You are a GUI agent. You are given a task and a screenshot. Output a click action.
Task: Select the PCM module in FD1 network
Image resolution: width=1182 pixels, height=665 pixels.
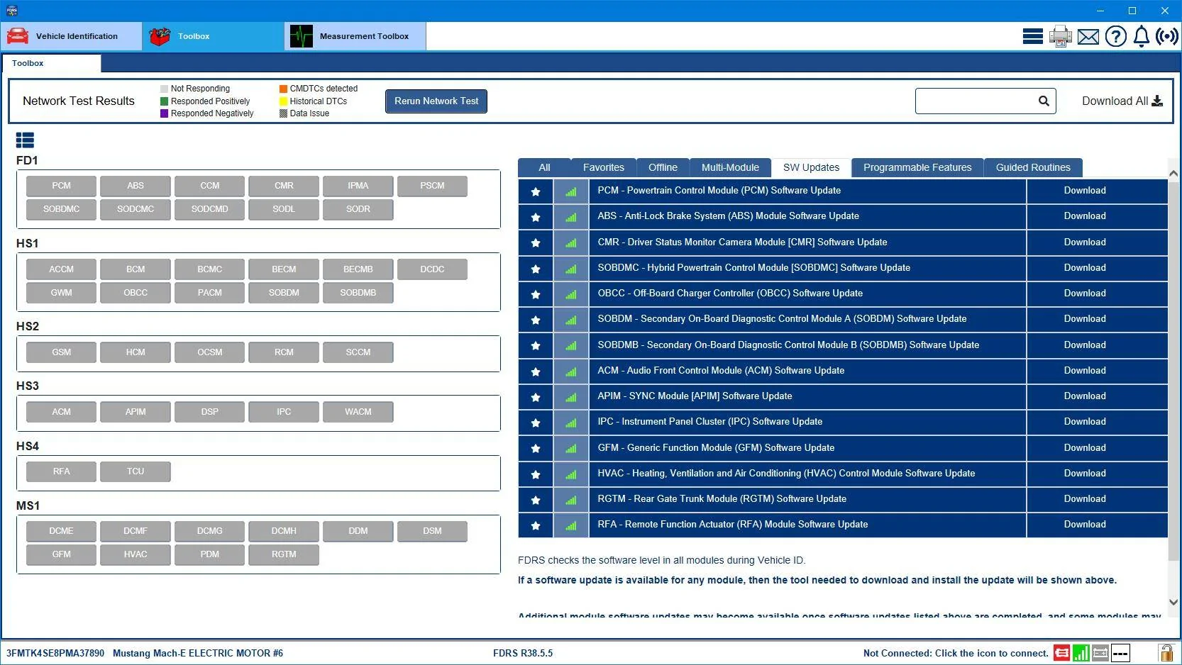61,186
